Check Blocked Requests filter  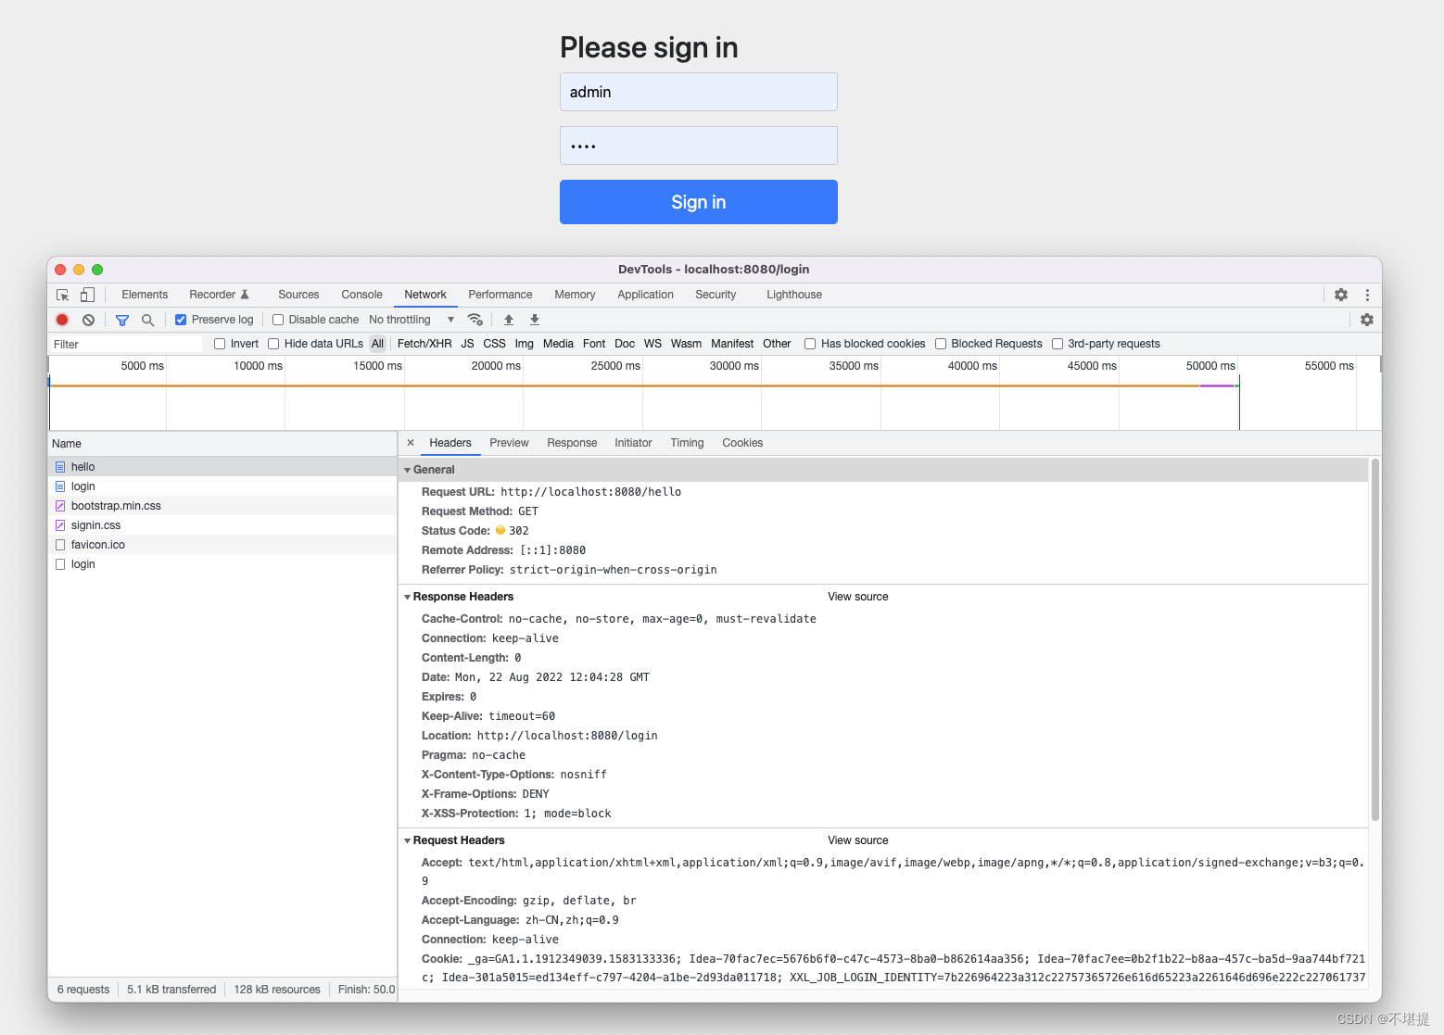point(941,344)
